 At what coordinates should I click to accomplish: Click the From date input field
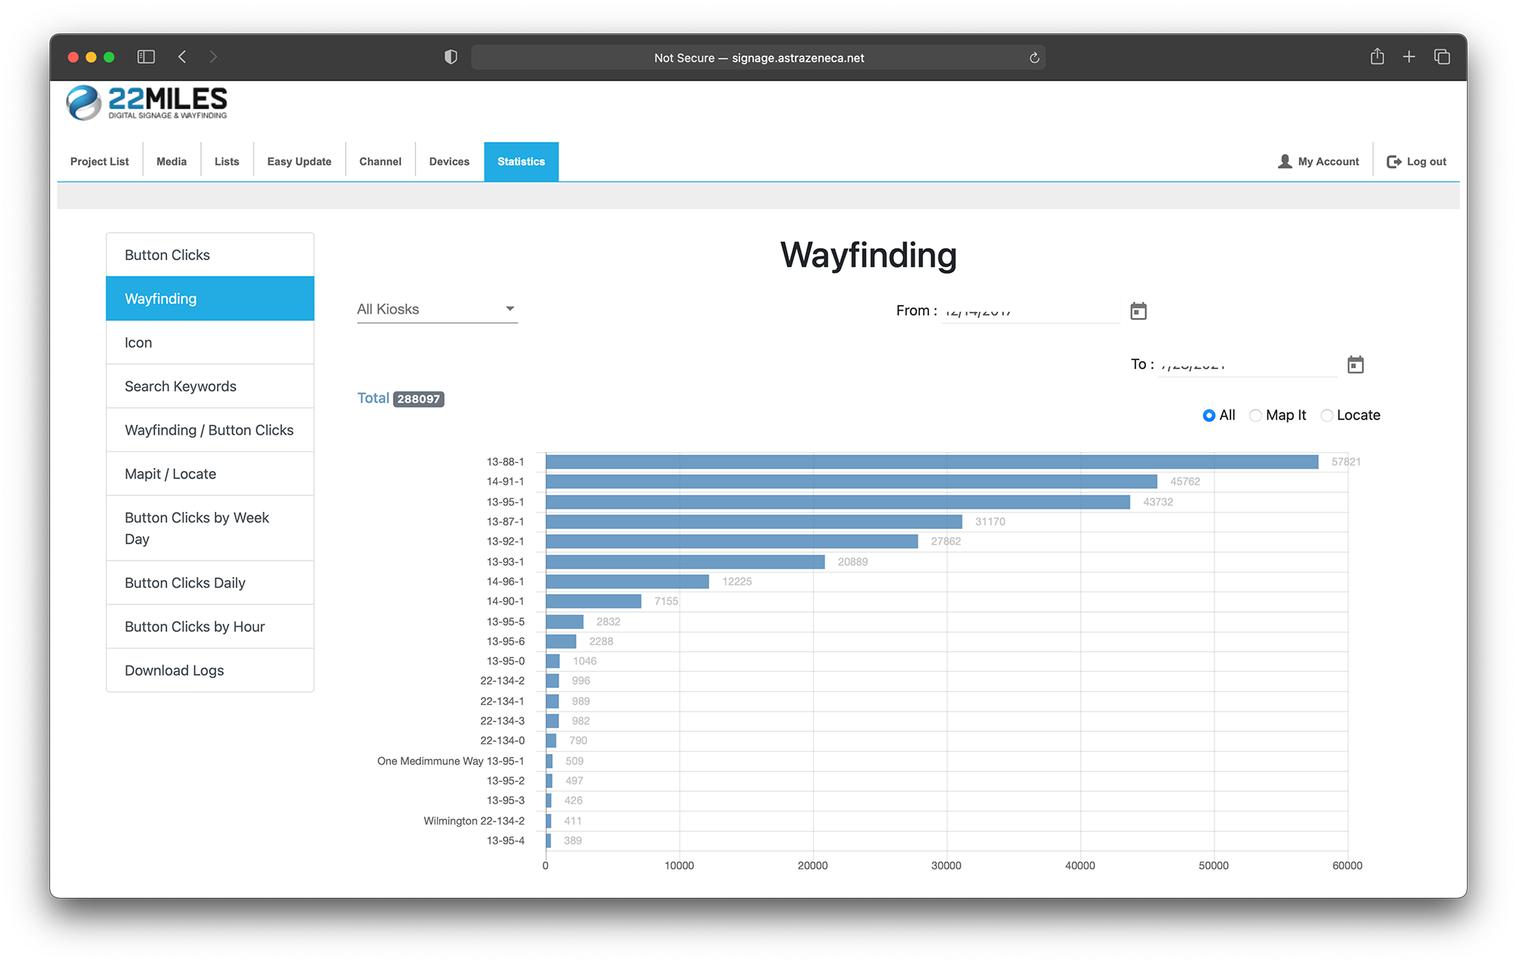pos(1029,311)
